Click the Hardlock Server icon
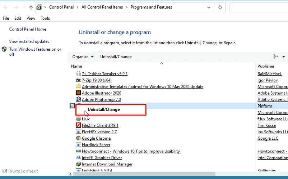288x179 pixels. pyautogui.click(x=78, y=145)
